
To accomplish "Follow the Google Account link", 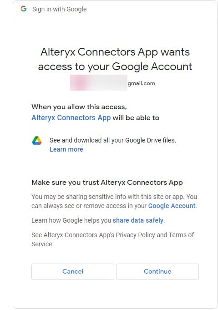I will (172, 206).
